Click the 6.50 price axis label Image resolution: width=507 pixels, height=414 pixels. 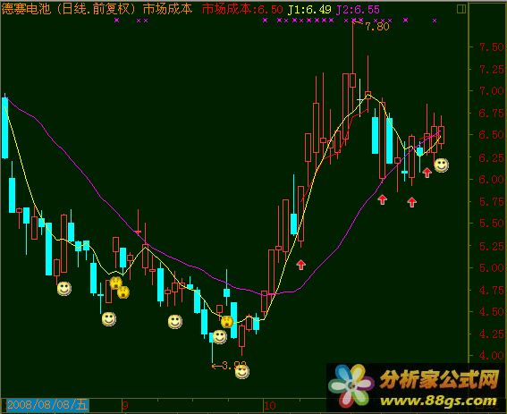492,135
